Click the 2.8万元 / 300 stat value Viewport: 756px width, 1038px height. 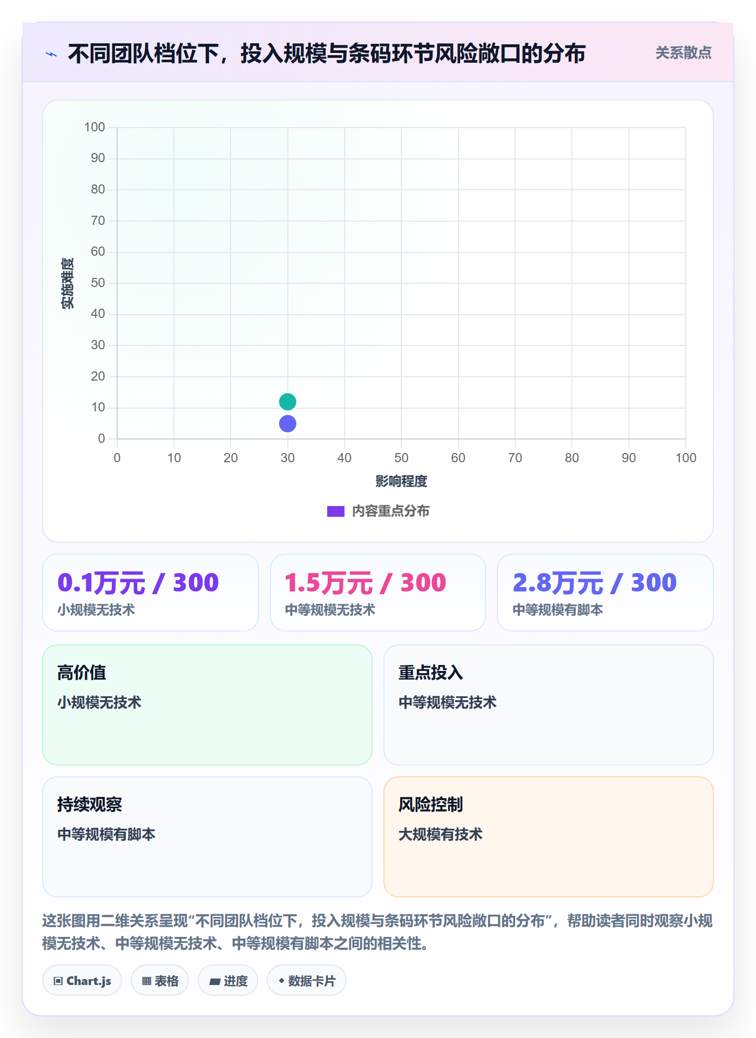595,583
